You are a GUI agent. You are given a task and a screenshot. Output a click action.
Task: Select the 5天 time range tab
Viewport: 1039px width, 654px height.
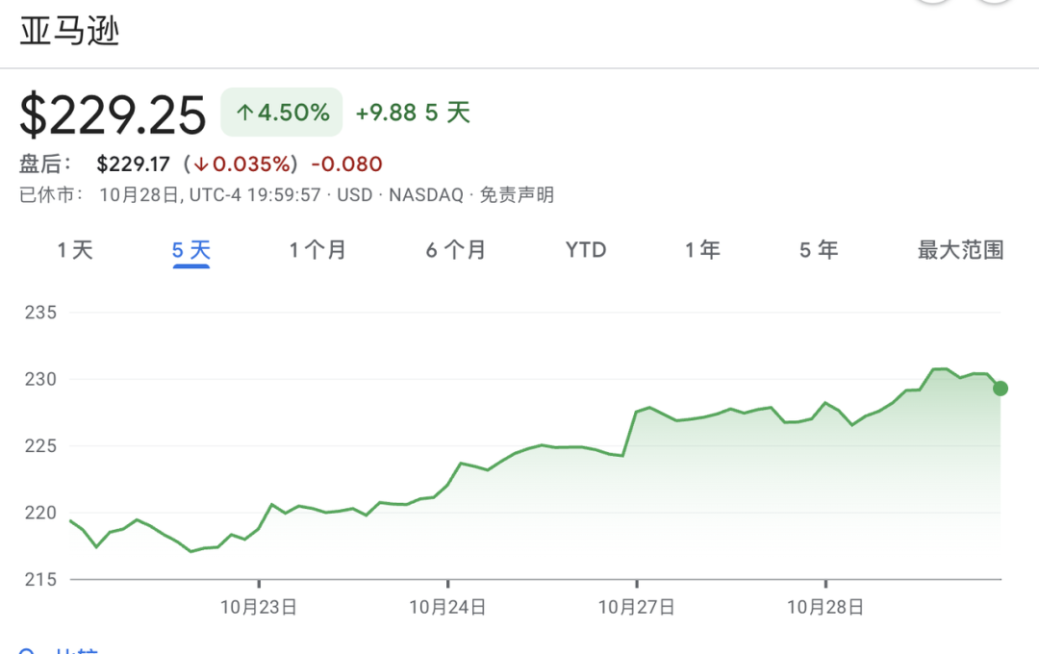point(191,251)
